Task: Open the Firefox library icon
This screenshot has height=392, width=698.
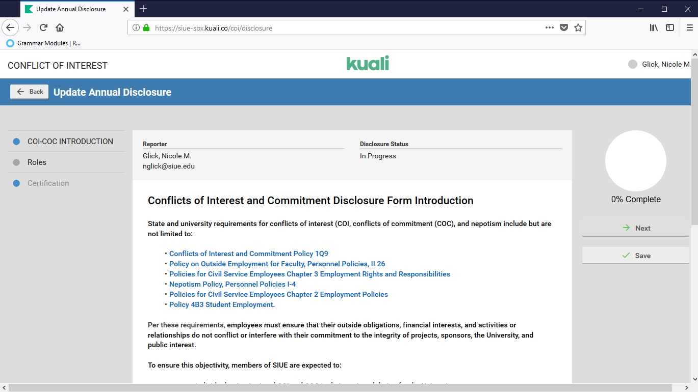Action: tap(654, 28)
